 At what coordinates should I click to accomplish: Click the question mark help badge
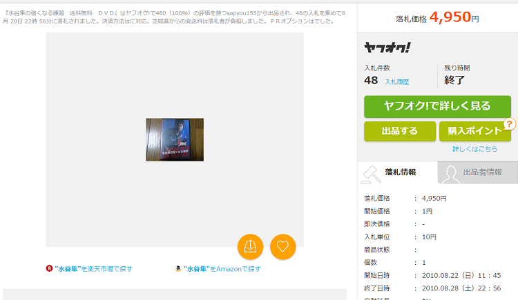coord(510,124)
